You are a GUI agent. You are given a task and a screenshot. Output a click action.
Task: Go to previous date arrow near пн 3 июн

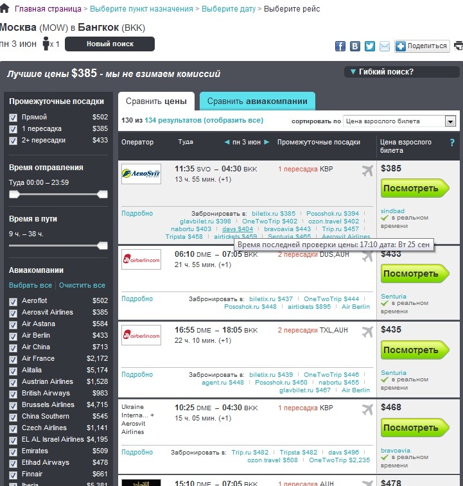click(227, 142)
